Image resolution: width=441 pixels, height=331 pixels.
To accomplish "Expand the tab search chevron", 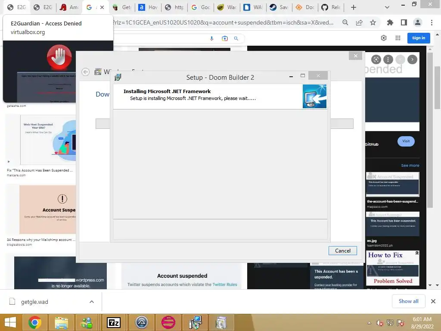I will pyautogui.click(x=387, y=7).
